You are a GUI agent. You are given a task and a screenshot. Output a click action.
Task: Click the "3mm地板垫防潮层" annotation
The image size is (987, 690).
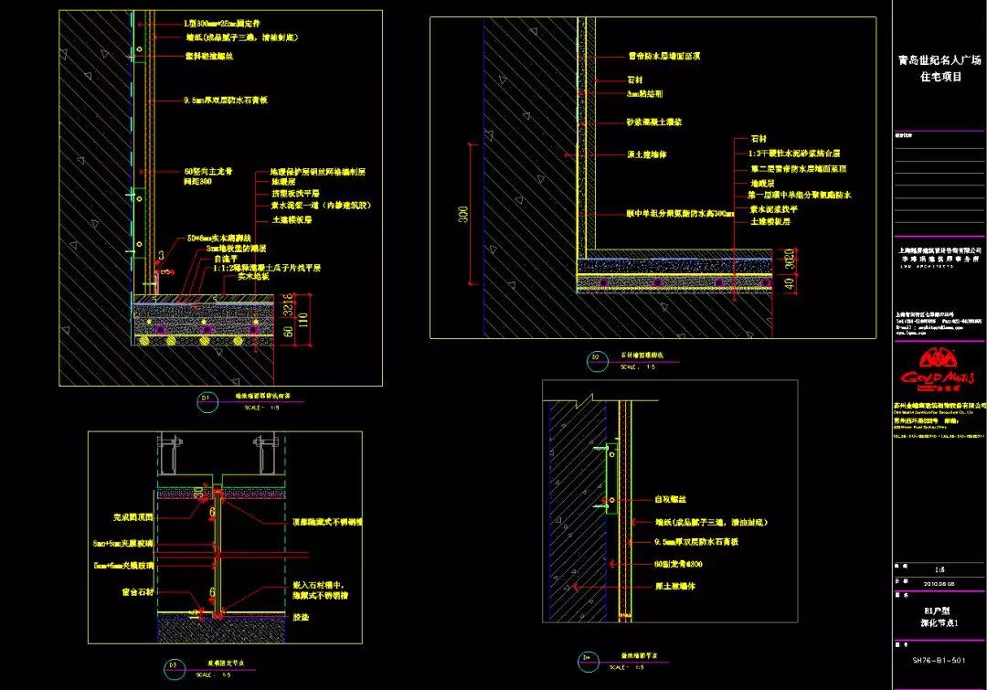coord(236,249)
